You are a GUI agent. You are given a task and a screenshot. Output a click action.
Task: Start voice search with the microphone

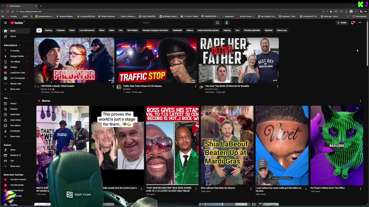[x=227, y=23]
